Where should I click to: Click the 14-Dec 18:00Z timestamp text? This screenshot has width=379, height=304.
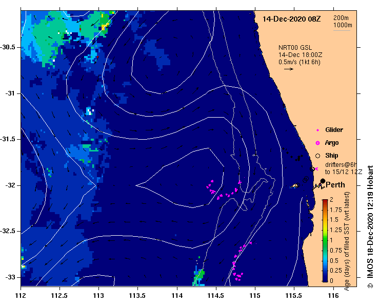300,55
